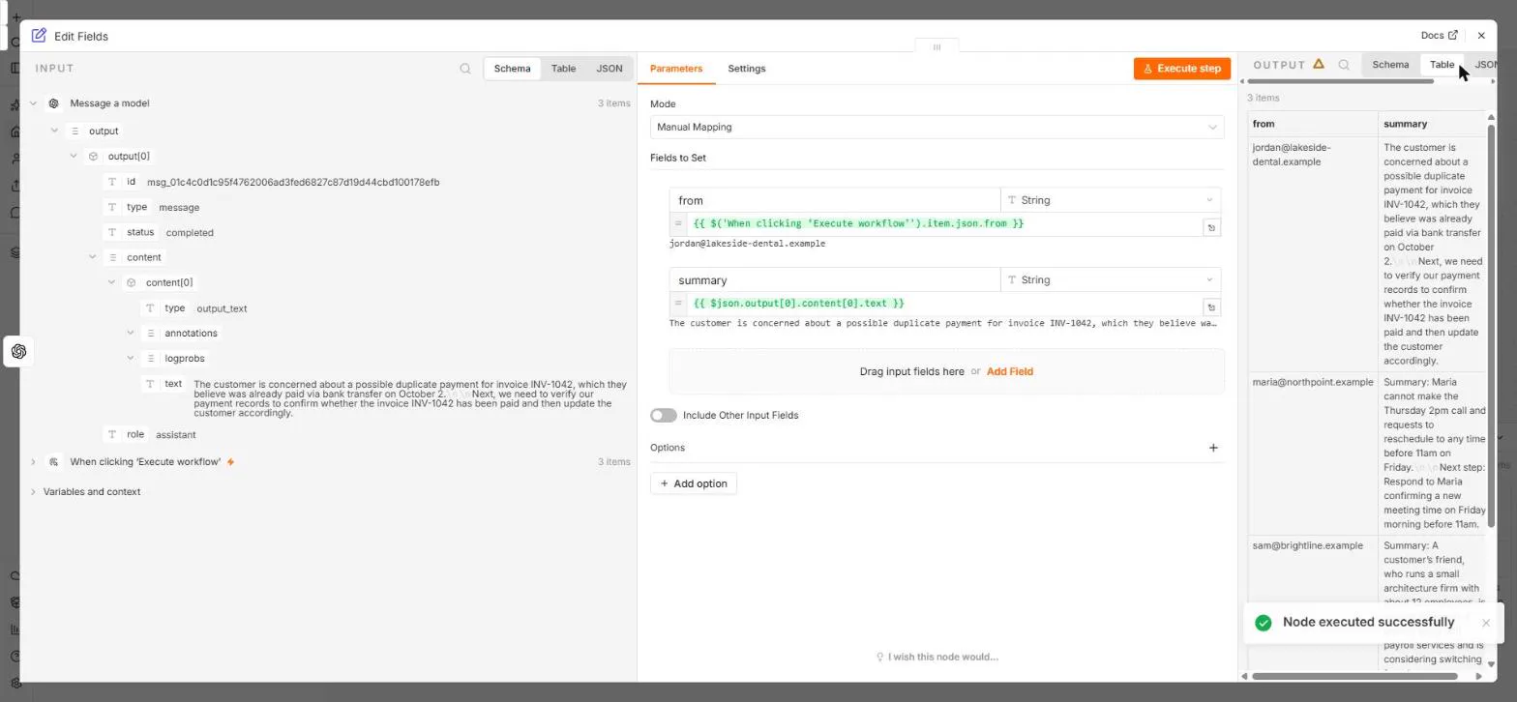This screenshot has width=1517, height=702.
Task: Click the from field name input
Action: 834,200
